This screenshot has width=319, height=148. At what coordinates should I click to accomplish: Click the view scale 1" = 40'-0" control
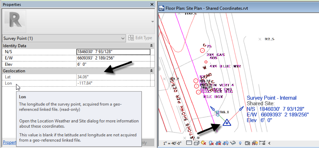172,143
